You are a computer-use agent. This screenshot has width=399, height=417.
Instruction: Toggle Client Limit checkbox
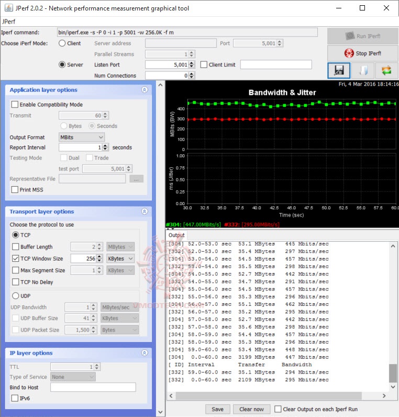click(204, 65)
